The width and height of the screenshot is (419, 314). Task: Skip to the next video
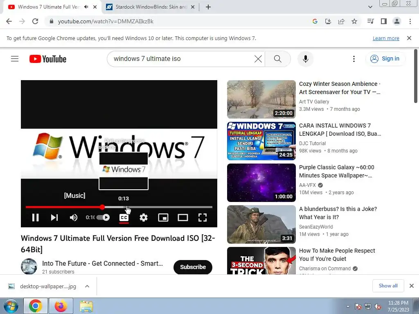[54, 218]
